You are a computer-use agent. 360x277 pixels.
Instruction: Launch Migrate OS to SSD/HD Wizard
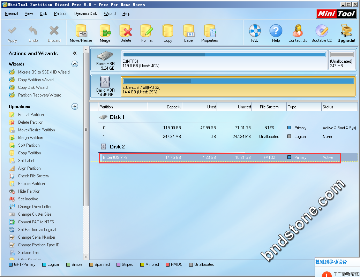coord(44,72)
